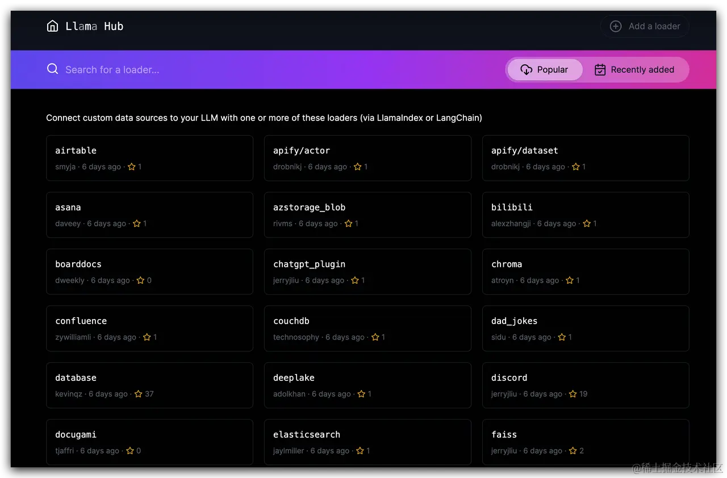727x478 pixels.
Task: Open the boarddocs loader title
Action: (x=78, y=264)
